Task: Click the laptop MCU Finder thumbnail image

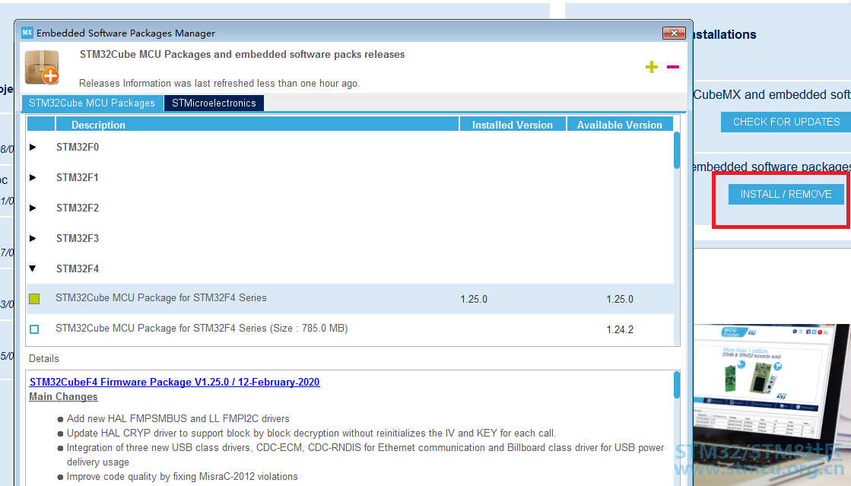Action: 772,405
